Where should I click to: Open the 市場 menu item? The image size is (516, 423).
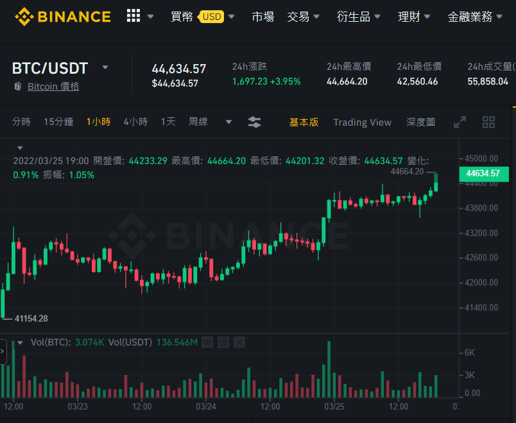(262, 17)
